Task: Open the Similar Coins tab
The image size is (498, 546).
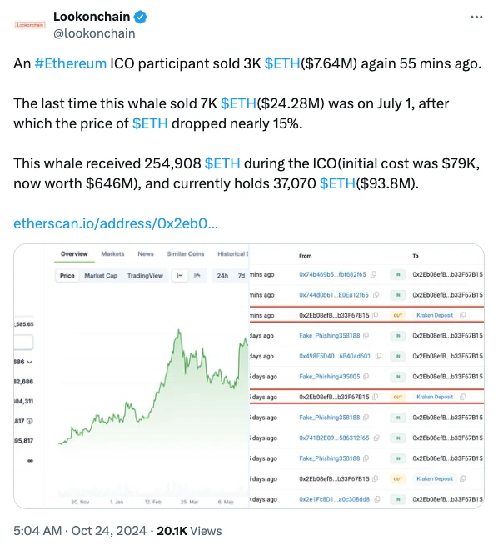Action: click(x=186, y=254)
